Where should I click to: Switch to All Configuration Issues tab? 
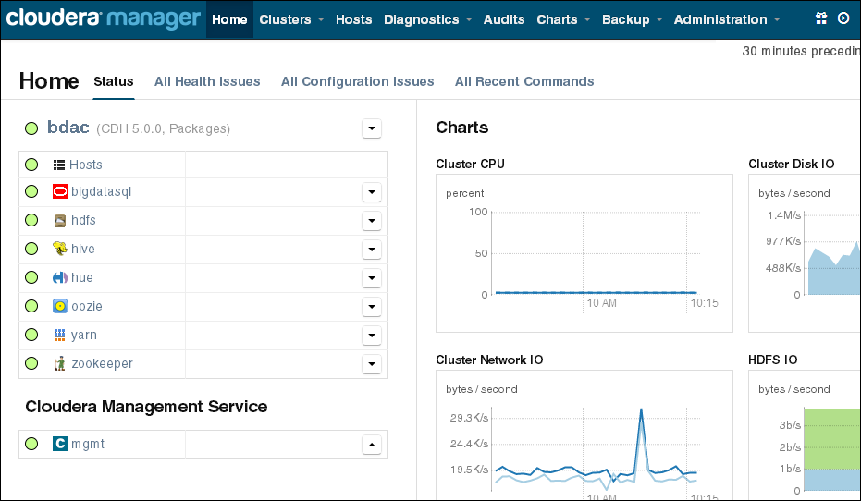358,81
